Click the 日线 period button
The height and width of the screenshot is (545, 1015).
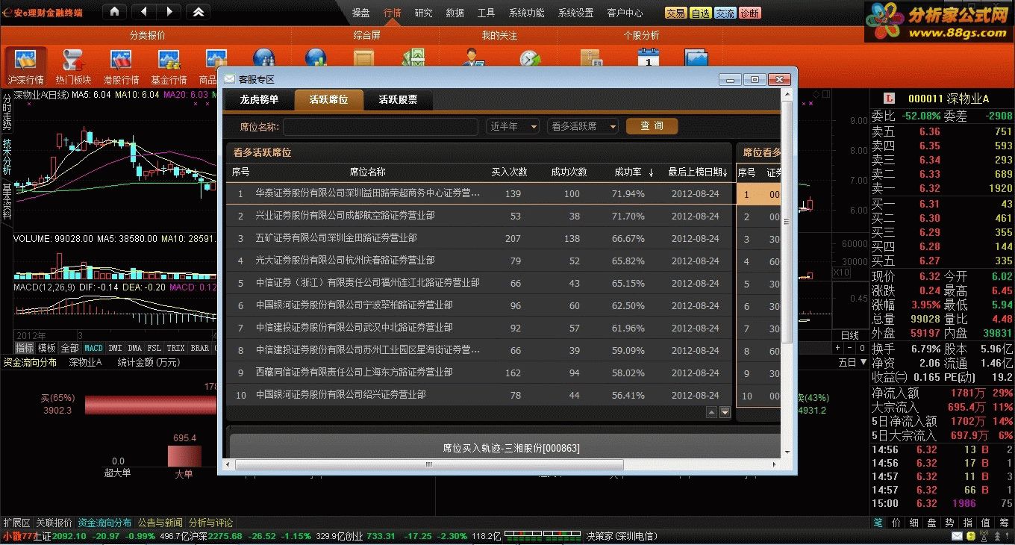click(850, 336)
